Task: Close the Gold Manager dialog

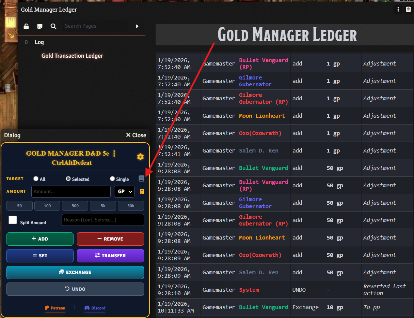Action: [x=136, y=135]
